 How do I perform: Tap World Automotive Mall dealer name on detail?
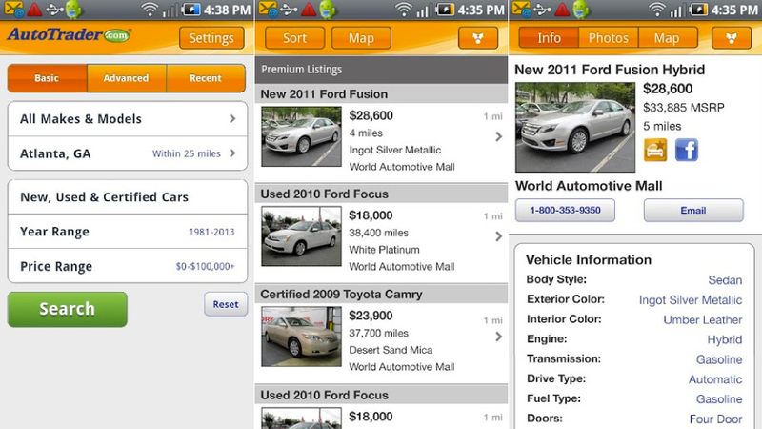click(x=589, y=186)
